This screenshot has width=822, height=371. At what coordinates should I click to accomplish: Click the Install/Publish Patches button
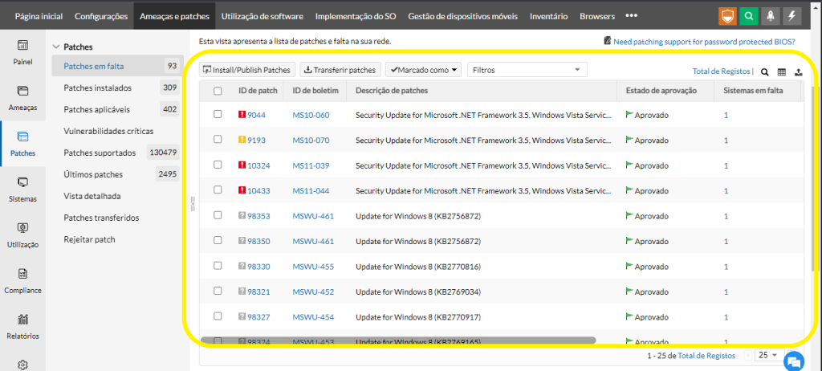pos(248,70)
